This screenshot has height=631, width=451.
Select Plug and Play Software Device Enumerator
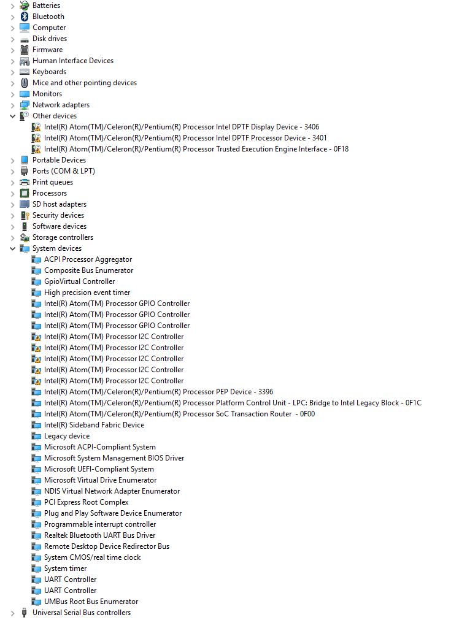pos(113,513)
